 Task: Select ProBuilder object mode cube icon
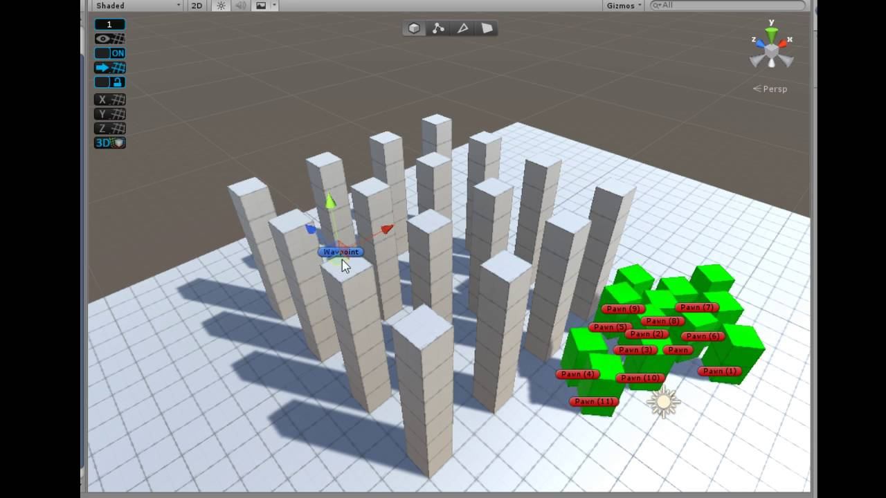pyautogui.click(x=414, y=28)
